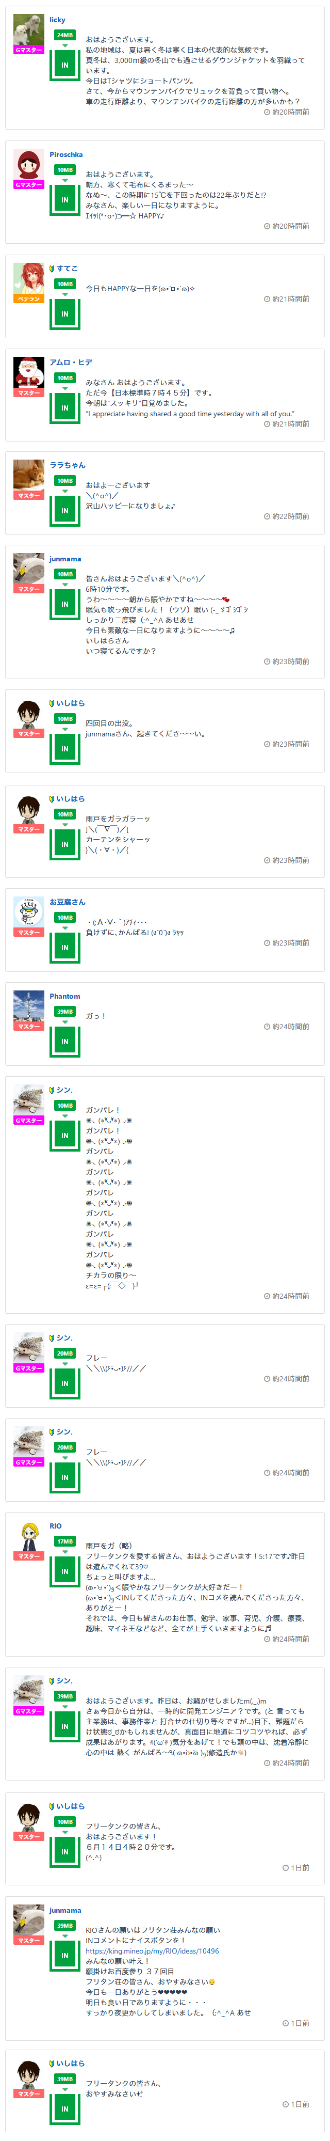
Task: Click the ララちゃん username
Action: click(x=67, y=465)
